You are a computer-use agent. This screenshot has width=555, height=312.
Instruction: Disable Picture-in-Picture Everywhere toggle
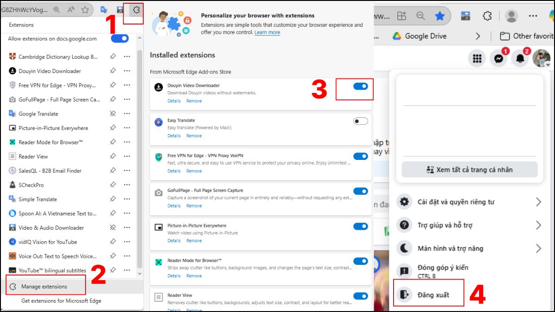[x=361, y=226]
